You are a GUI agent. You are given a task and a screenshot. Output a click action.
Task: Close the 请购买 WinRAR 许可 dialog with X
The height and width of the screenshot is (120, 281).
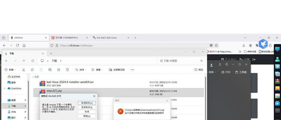point(94,96)
